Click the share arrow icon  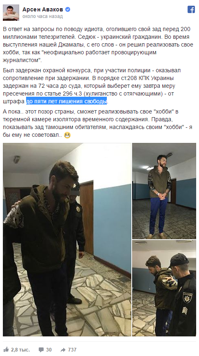(63, 349)
